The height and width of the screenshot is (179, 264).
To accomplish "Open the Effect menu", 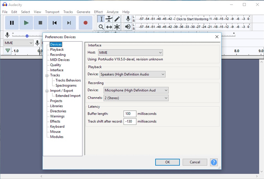I will tap(98, 12).
